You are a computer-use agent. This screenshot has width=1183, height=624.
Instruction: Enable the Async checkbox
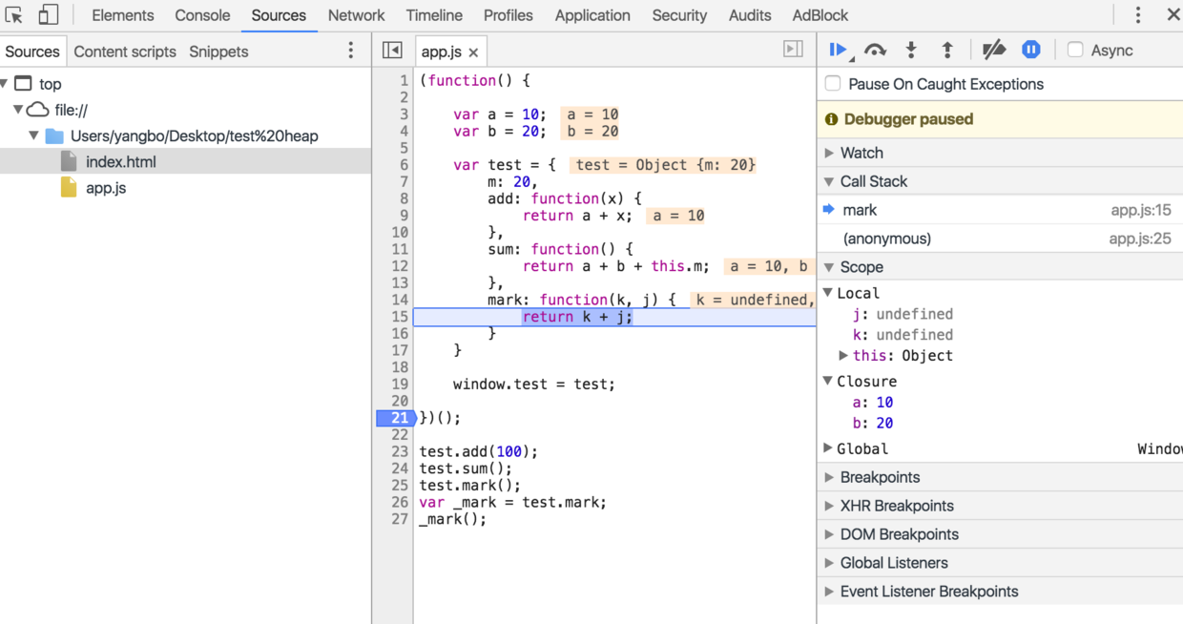click(x=1075, y=51)
